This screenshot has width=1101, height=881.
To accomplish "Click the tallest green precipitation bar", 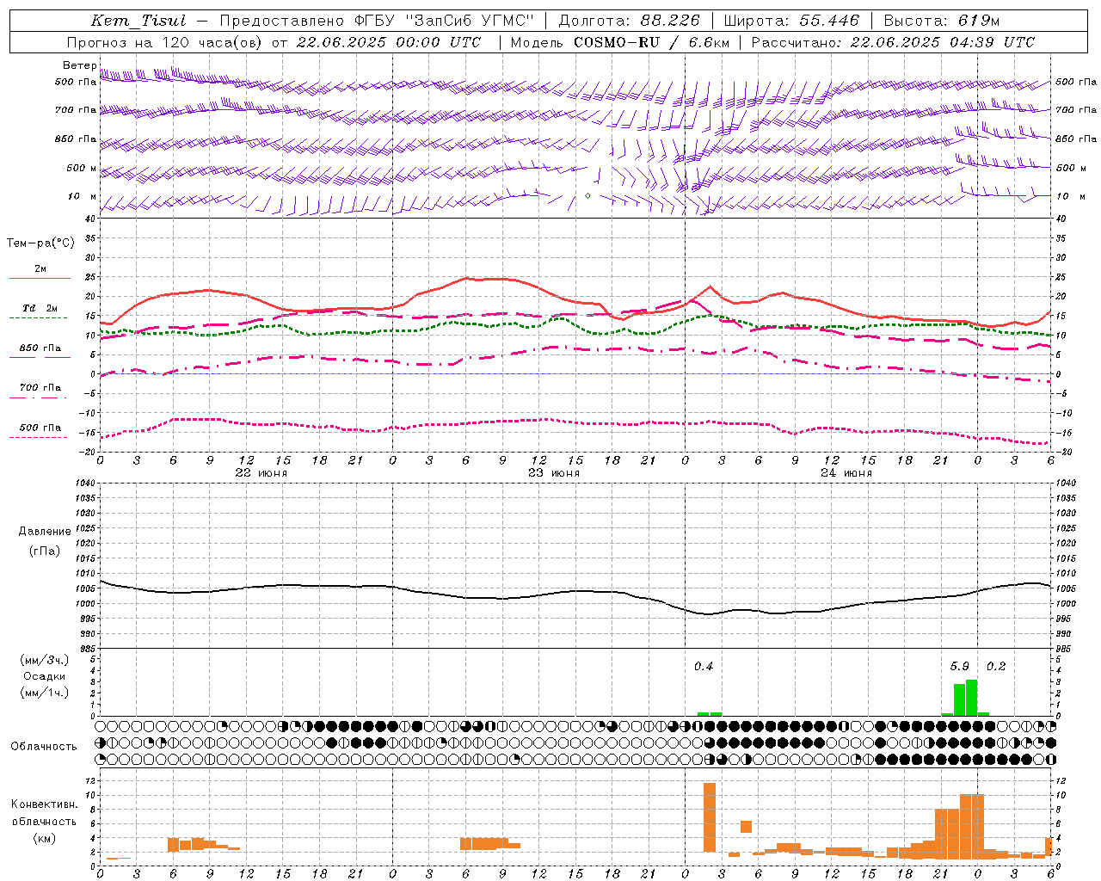I will point(972,698).
